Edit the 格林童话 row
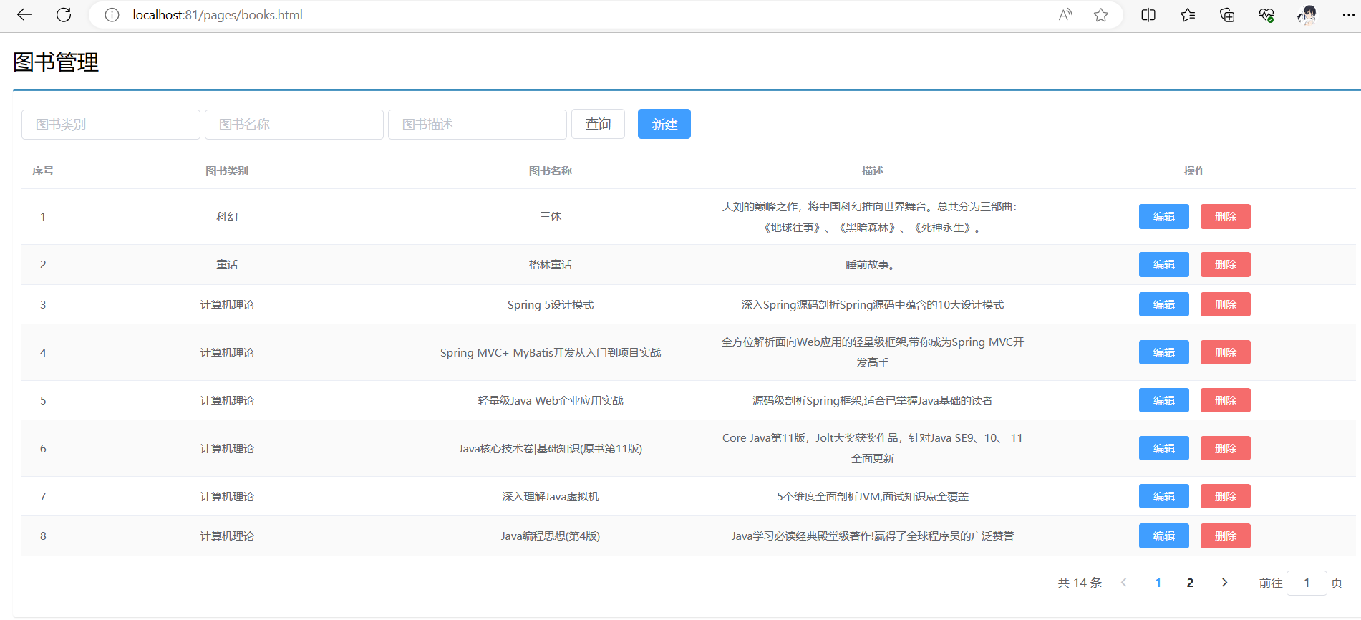Image resolution: width=1361 pixels, height=620 pixels. point(1164,264)
